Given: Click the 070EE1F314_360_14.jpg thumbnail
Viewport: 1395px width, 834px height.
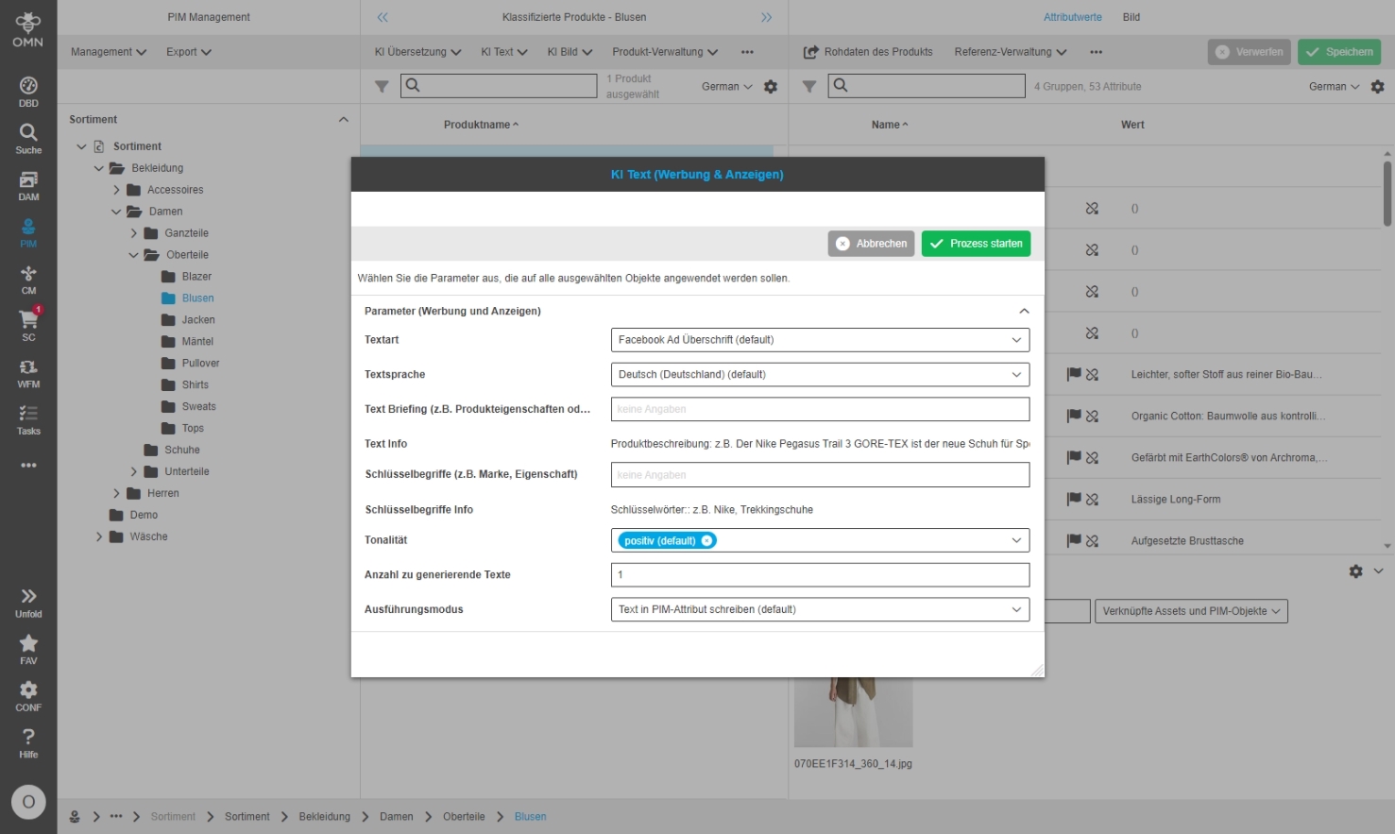Looking at the screenshot, I should pyautogui.click(x=854, y=713).
